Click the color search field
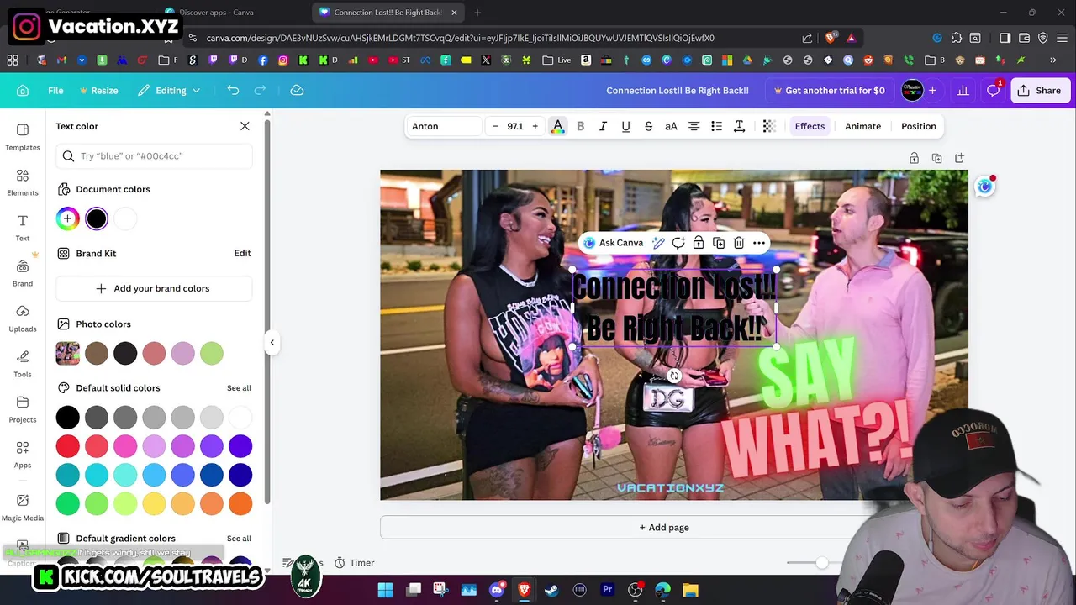The height and width of the screenshot is (605, 1076). pyautogui.click(x=155, y=155)
